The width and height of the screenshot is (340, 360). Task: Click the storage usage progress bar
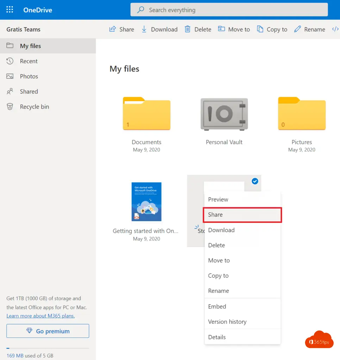(x=48, y=348)
